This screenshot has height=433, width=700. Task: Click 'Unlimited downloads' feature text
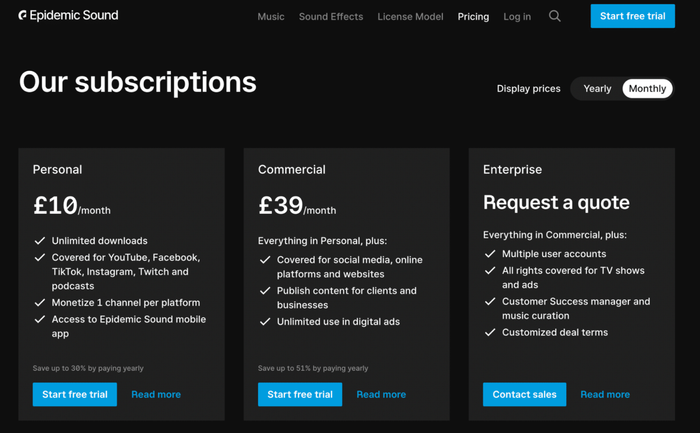(100, 241)
